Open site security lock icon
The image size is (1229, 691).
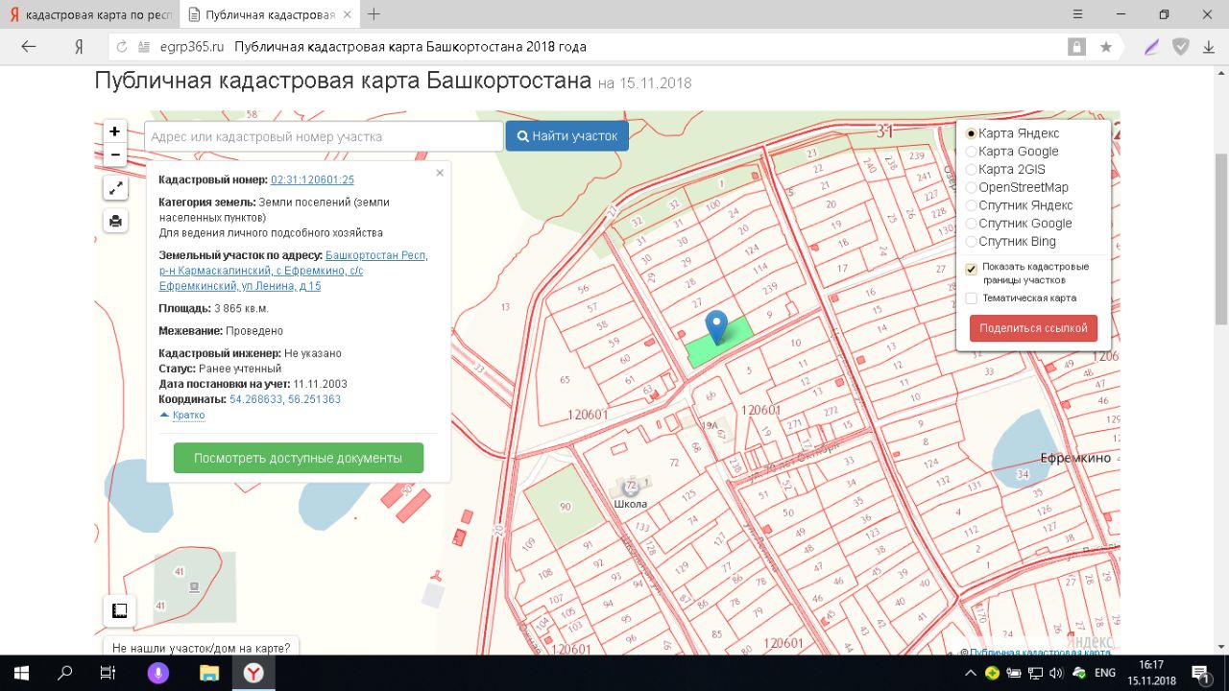pyautogui.click(x=1077, y=46)
